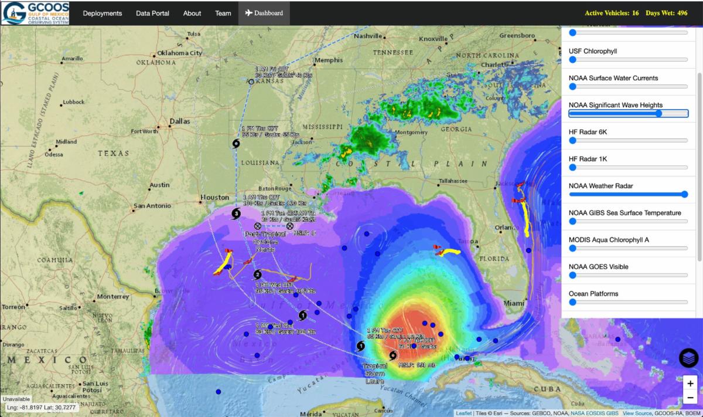The height and width of the screenshot is (417, 703).
Task: Click the Tropical Storm Laura symbol
Action: [393, 355]
